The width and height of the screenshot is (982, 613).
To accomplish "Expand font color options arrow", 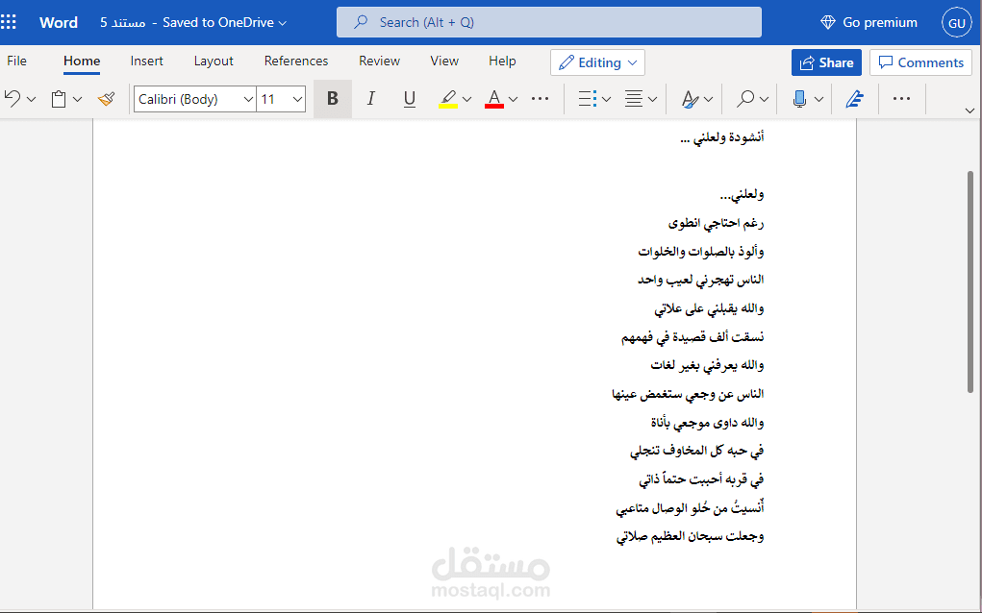I will pos(513,99).
